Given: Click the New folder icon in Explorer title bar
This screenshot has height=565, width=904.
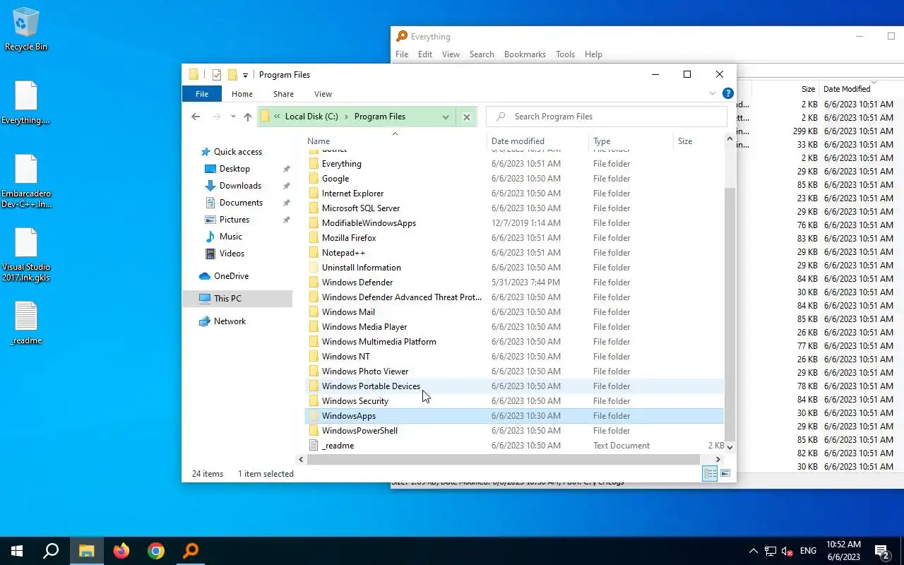Looking at the screenshot, I should (232, 75).
